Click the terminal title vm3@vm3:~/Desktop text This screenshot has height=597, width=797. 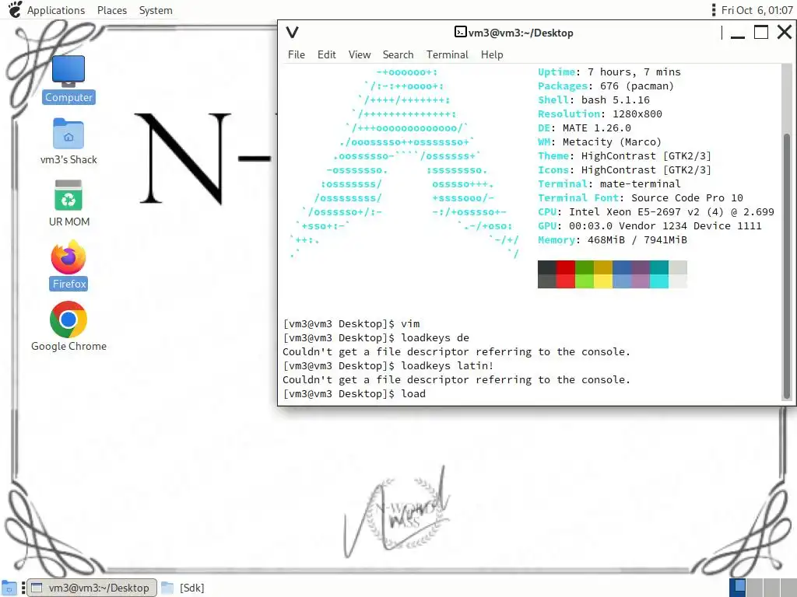coord(521,33)
